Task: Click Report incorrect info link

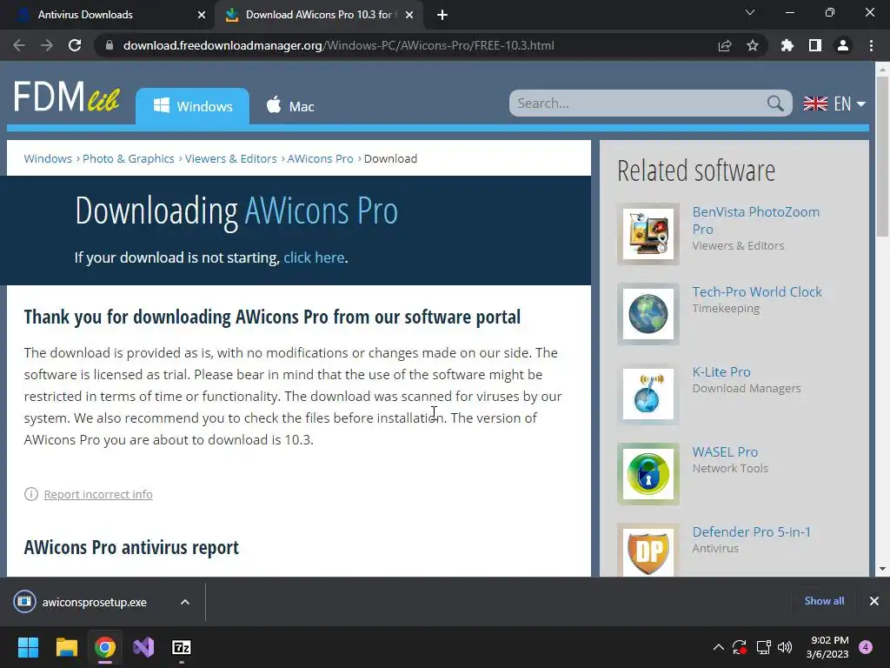Action: (98, 494)
